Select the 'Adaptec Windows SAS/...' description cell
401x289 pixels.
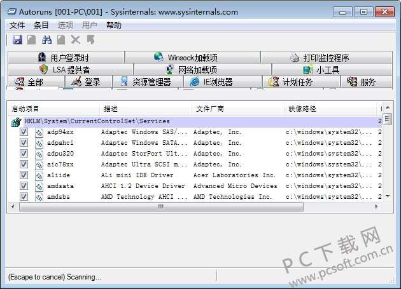click(144, 132)
